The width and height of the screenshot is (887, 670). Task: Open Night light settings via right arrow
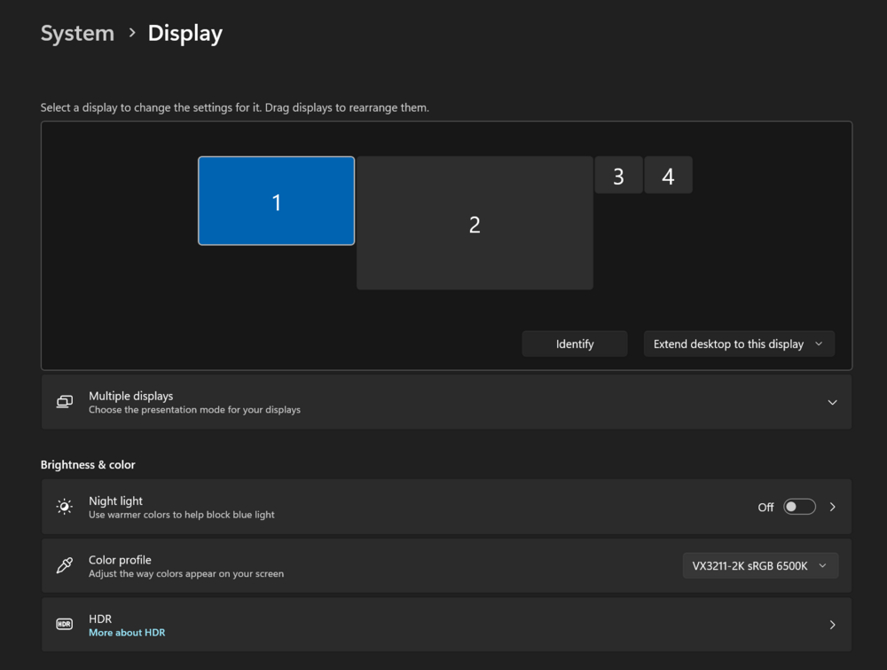(x=832, y=507)
